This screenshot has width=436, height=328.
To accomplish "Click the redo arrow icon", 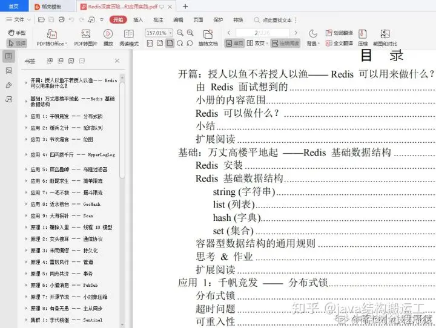I will pos(82,19).
